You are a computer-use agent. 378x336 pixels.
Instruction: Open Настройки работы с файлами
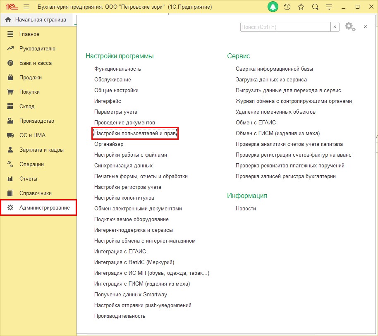pos(131,155)
